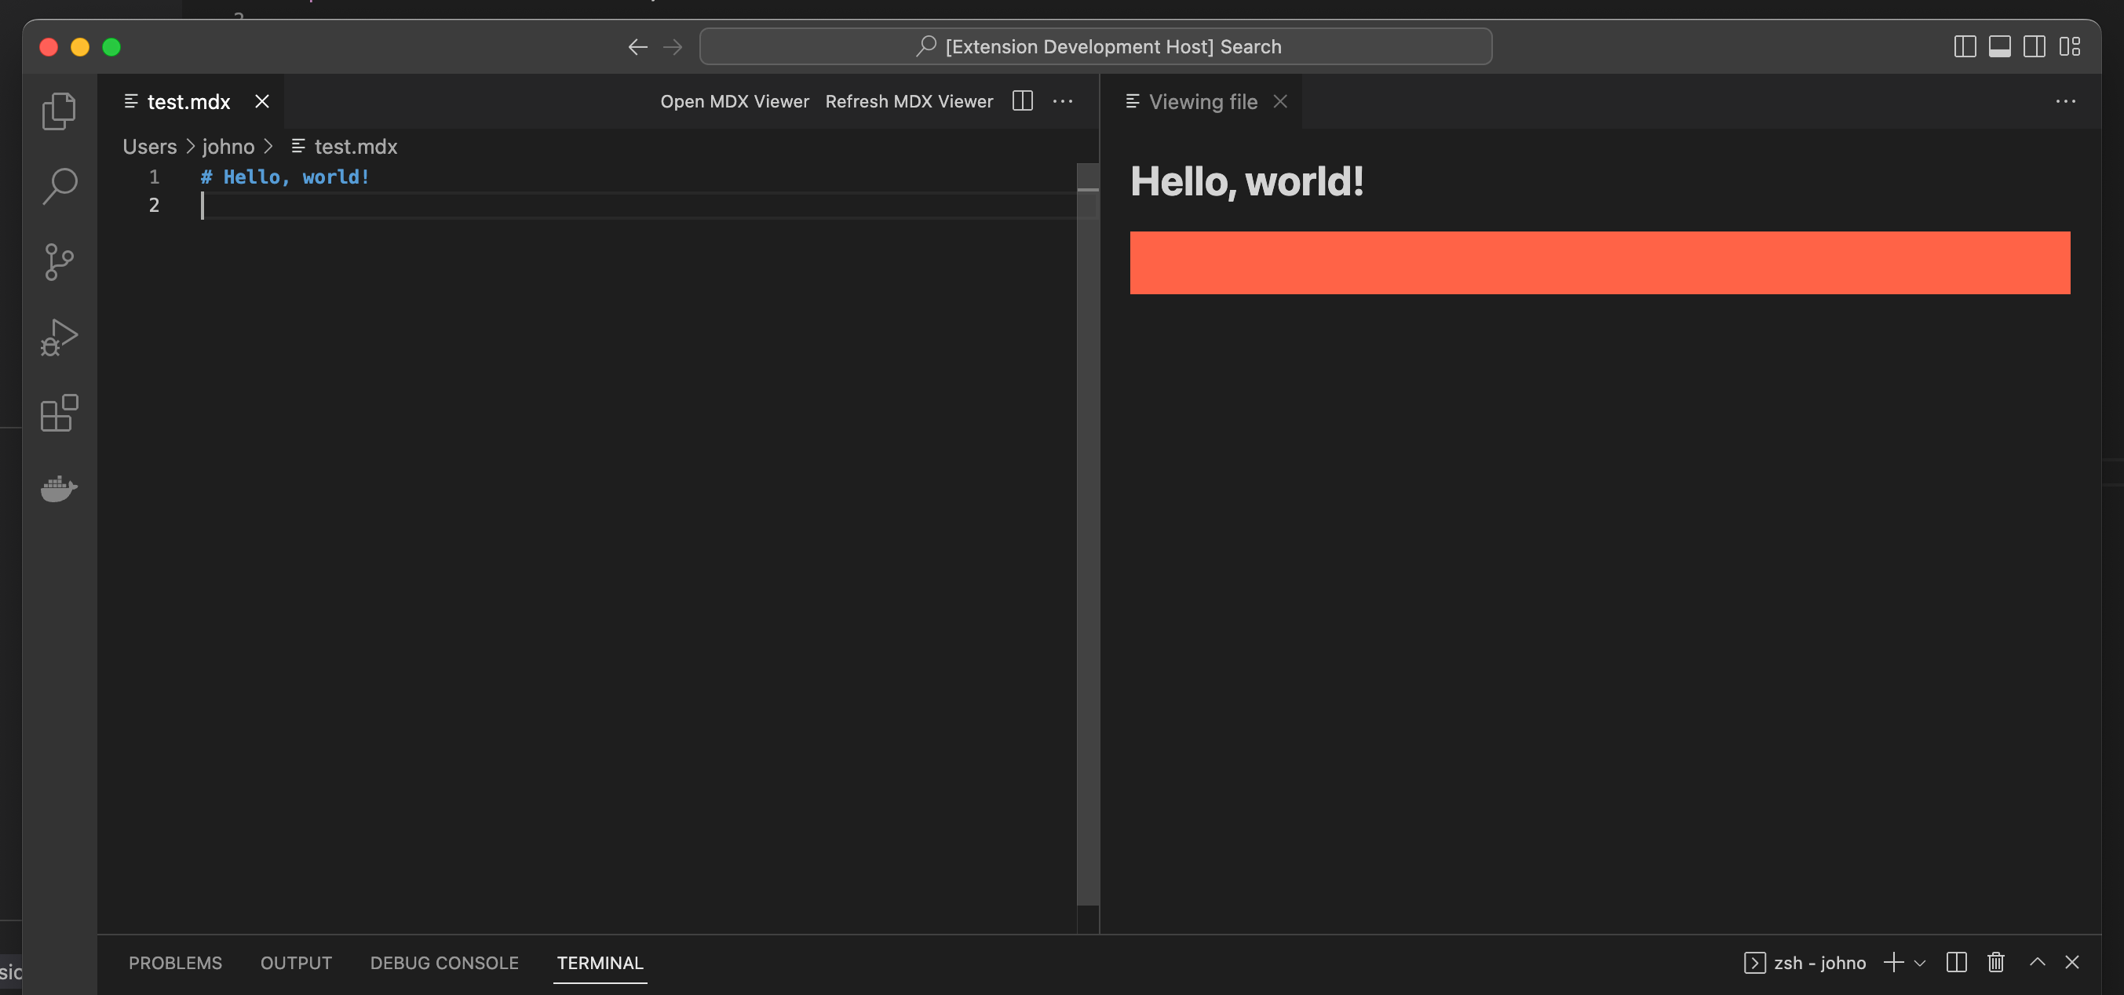Click the Extension Development Host search field
The width and height of the screenshot is (2124, 995).
pyautogui.click(x=1095, y=47)
